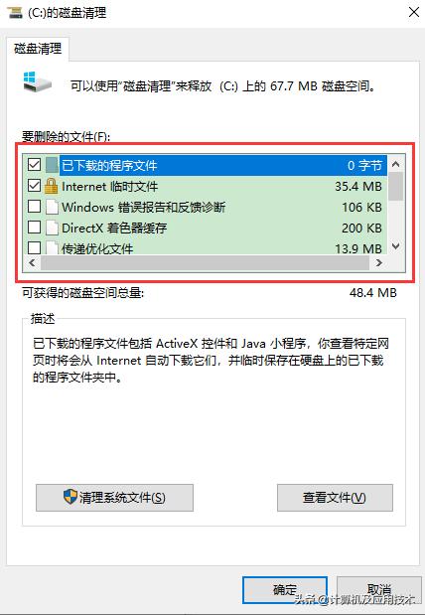Screen dimensions: 425x615
Task: Click the page icon beside Windows 错误报告和反馈诊断
Action: coord(52,207)
